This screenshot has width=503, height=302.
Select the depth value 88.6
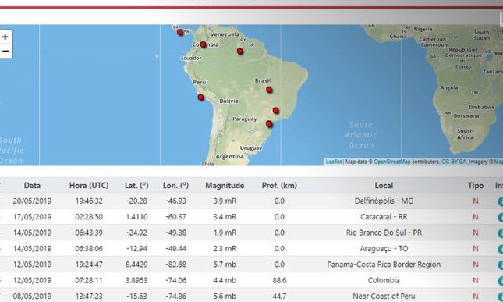click(x=279, y=280)
